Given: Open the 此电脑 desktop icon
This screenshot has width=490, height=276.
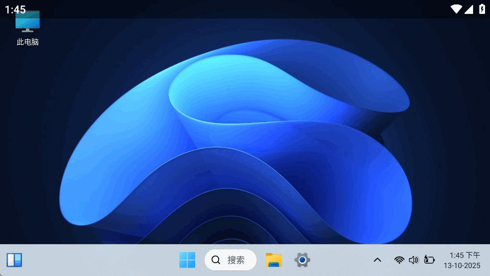Looking at the screenshot, I should point(27,28).
